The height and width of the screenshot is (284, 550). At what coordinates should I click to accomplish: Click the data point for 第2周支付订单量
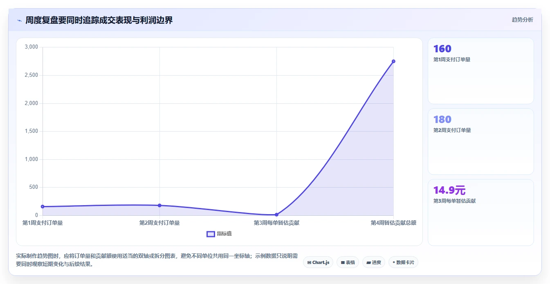159,205
